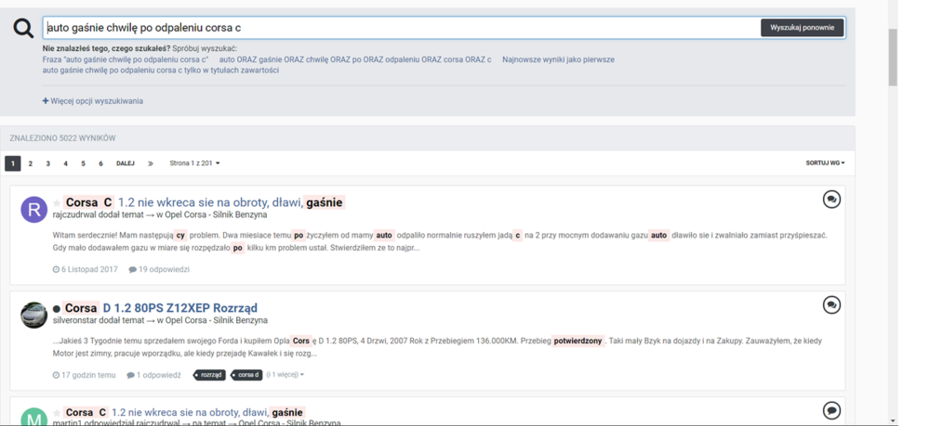The width and height of the screenshot is (930, 426).
Task: Click the 'rozrząd' tag
Action: coord(210,375)
